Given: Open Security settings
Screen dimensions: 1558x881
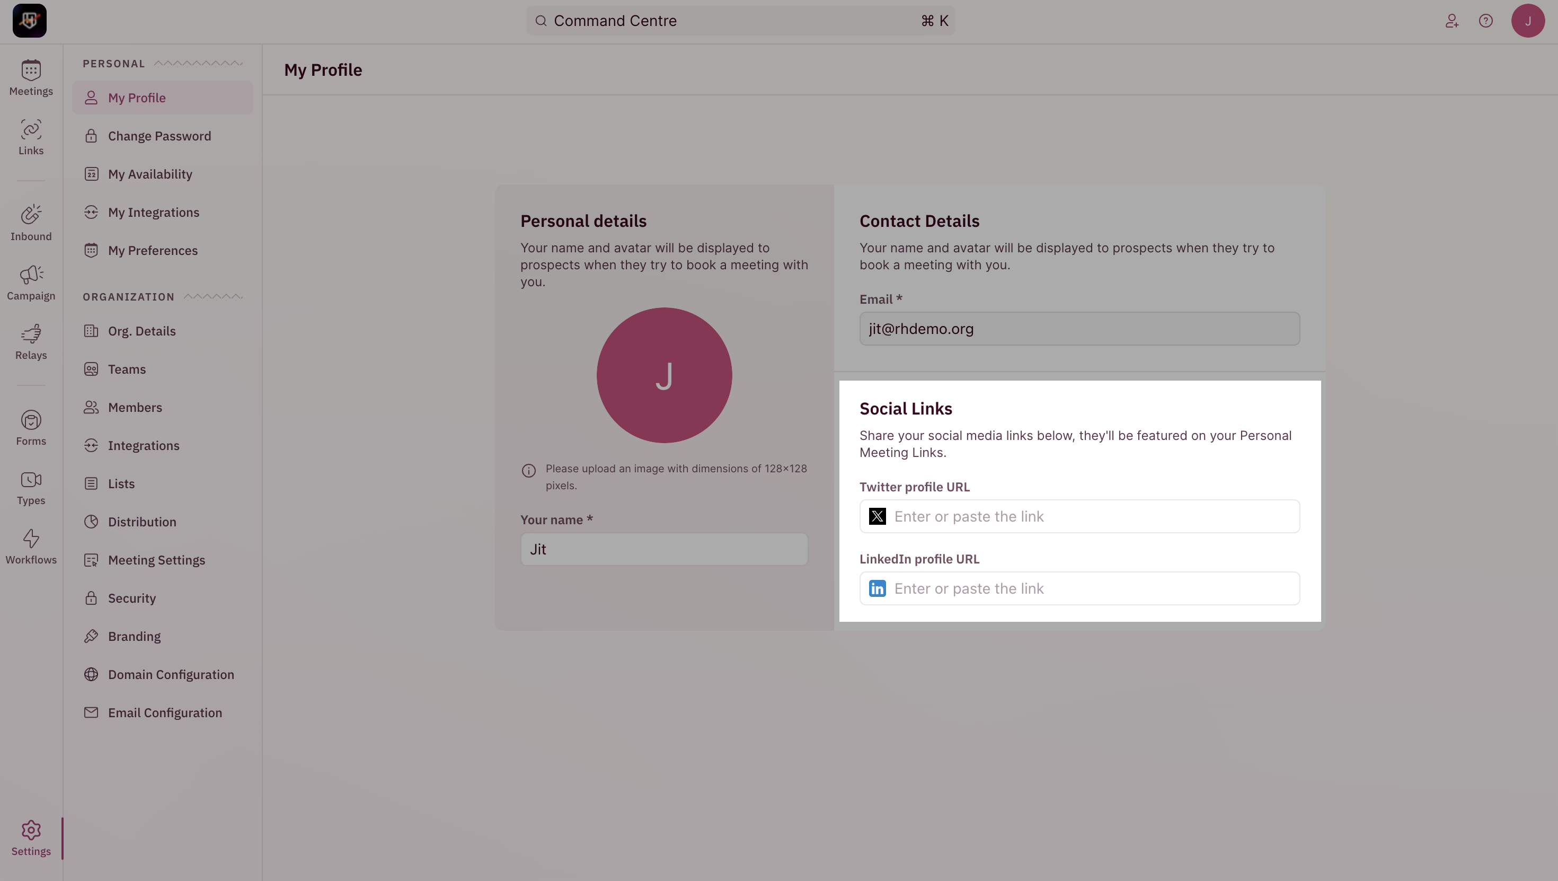Looking at the screenshot, I should [x=163, y=598].
